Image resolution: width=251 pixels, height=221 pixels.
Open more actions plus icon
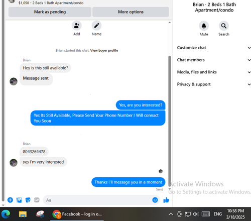(x=10, y=200)
